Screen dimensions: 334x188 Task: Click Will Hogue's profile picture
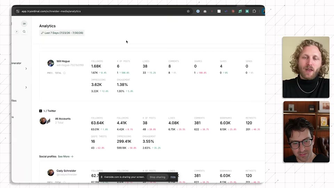[x=51, y=63]
